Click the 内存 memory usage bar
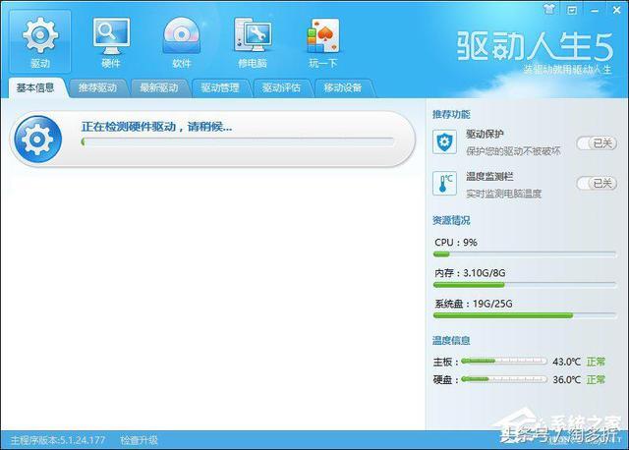The image size is (629, 450). tap(525, 285)
